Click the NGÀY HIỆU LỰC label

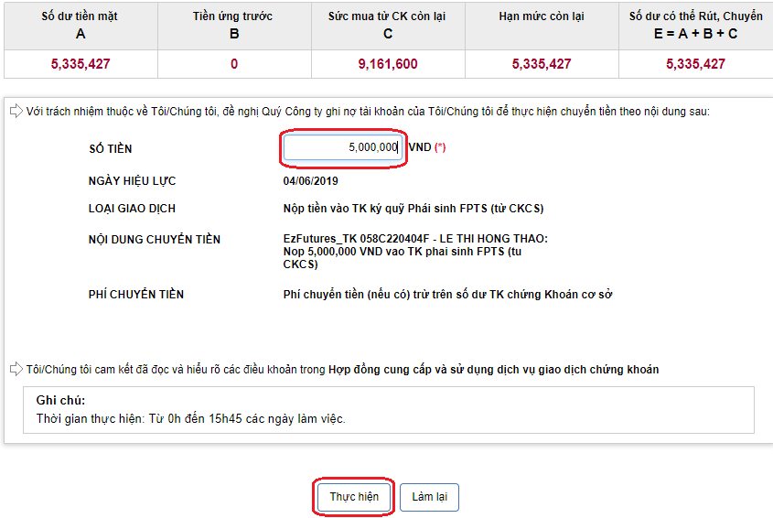coord(132,181)
